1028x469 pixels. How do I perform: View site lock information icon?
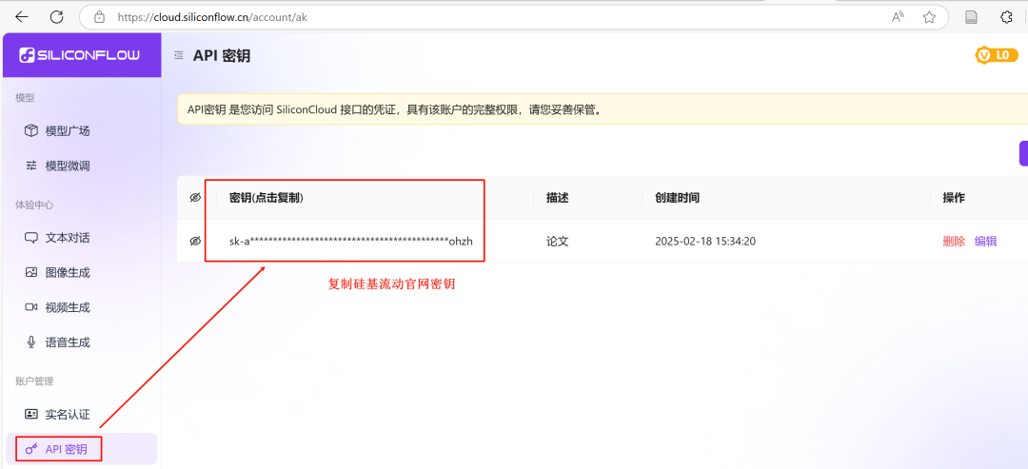click(100, 17)
